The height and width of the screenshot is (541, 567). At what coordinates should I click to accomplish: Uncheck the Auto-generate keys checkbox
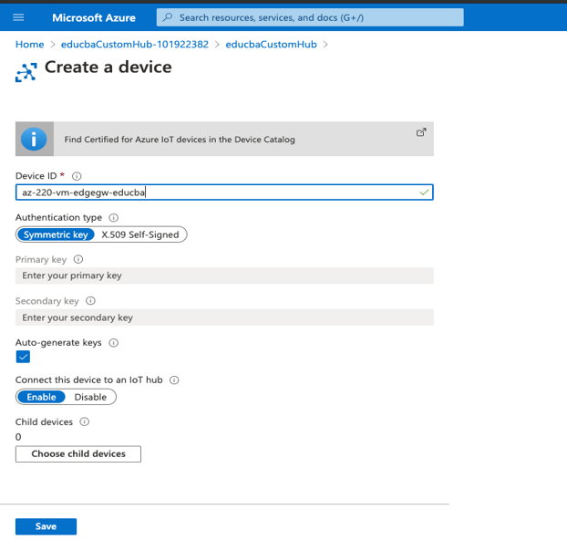(23, 357)
